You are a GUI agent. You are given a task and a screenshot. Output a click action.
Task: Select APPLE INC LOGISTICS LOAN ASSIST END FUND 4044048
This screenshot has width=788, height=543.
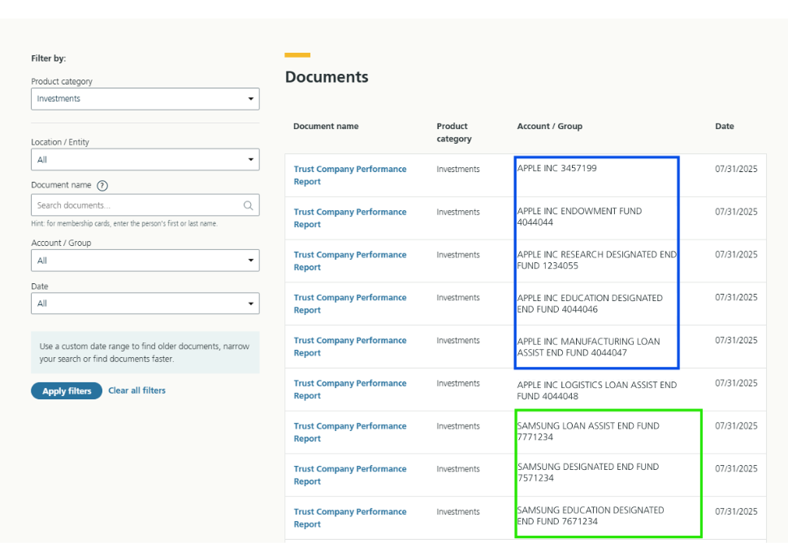coord(596,390)
